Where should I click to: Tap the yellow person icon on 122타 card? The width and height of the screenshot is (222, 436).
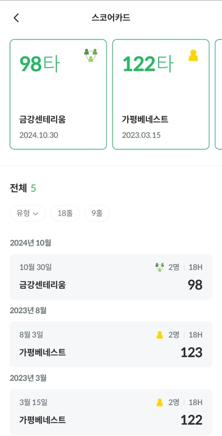(x=193, y=55)
